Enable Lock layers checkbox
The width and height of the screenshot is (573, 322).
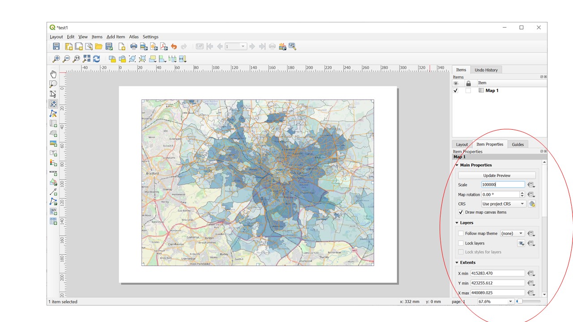[x=461, y=243]
